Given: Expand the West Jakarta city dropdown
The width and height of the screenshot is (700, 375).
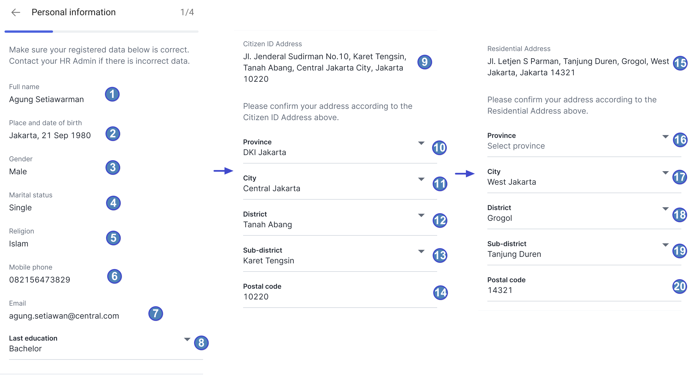Looking at the screenshot, I should (665, 173).
